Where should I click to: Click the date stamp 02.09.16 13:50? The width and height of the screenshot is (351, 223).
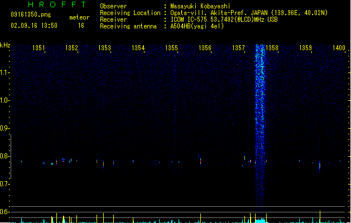(34, 26)
